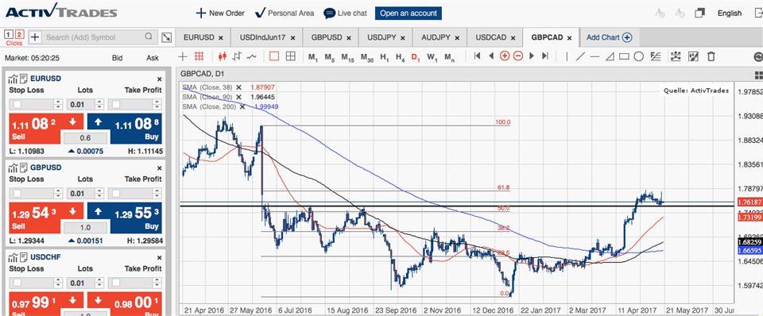Viewport: 763px width, 316px height.
Task: Select single chart layout
Action: 274,56
